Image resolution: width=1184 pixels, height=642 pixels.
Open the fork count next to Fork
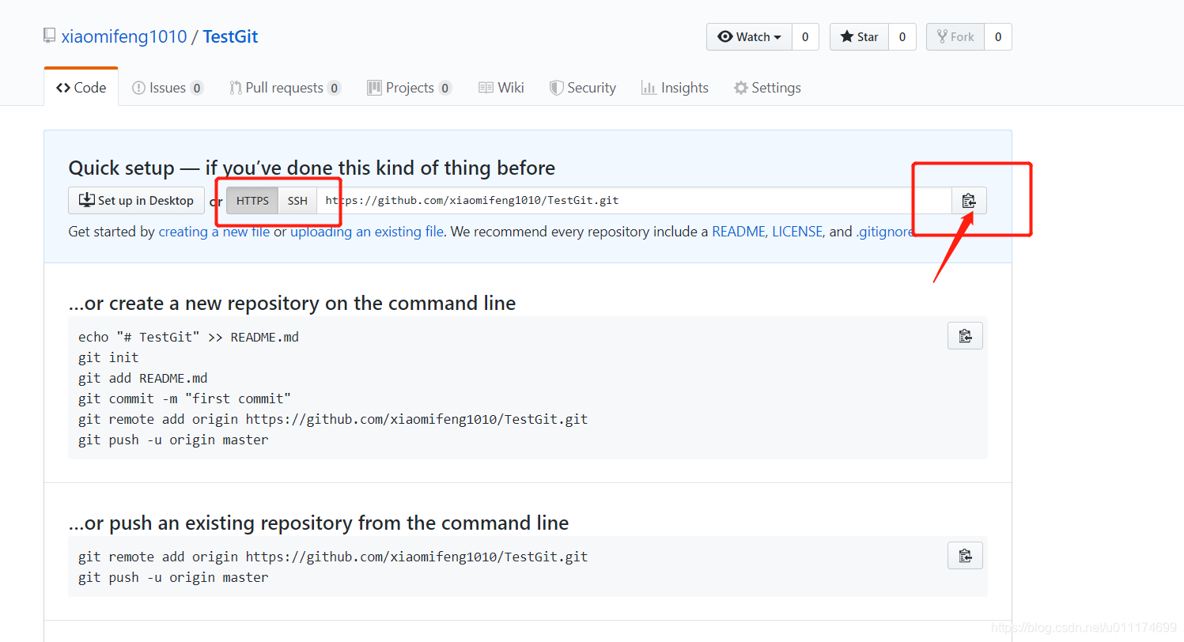(998, 36)
